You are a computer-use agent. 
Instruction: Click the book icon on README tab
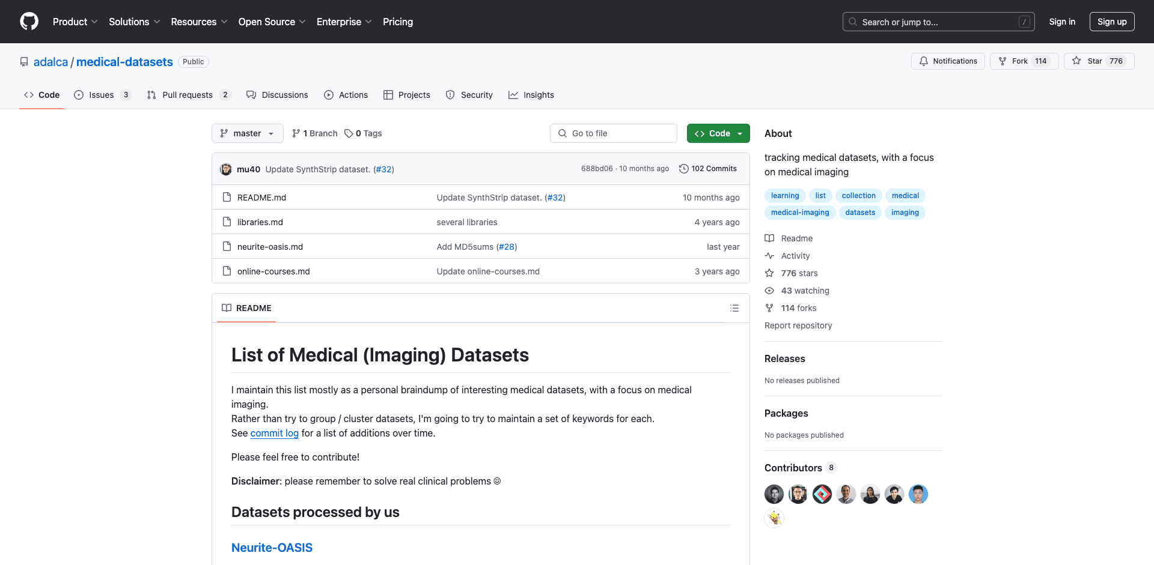(227, 308)
